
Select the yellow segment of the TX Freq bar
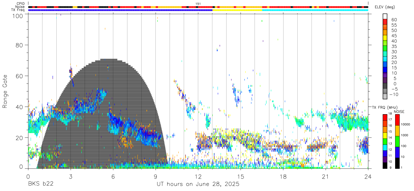(x=237, y=10)
